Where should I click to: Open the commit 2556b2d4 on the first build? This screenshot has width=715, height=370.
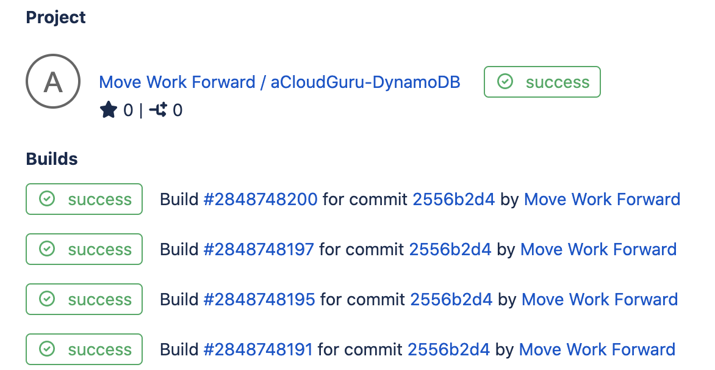pyautogui.click(x=453, y=199)
